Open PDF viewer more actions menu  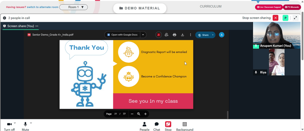click(x=190, y=35)
